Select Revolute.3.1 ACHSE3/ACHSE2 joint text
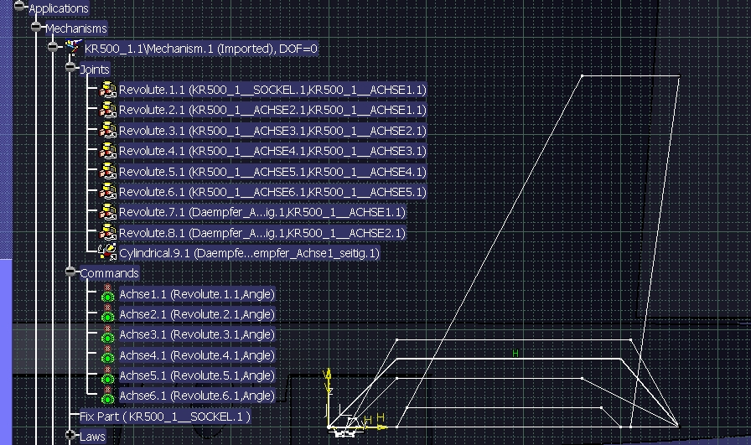This screenshot has height=445, width=751. point(272,130)
